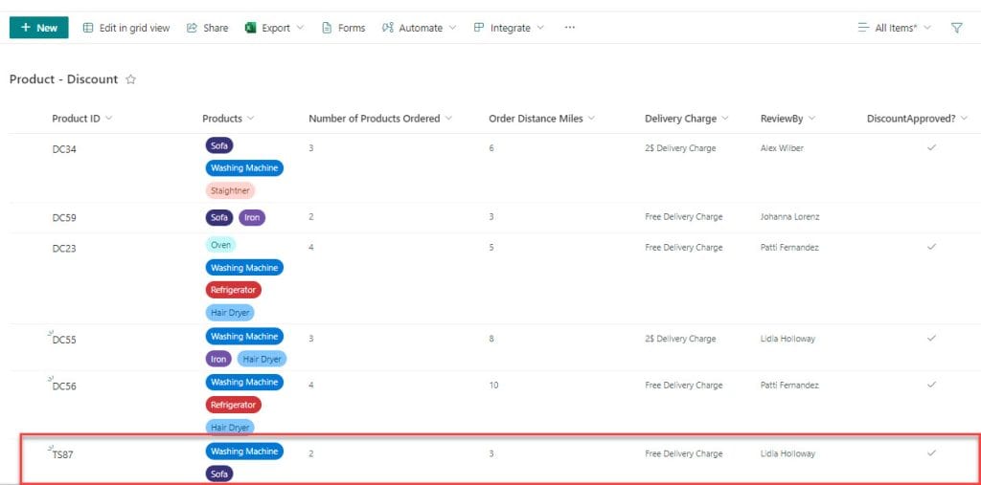The width and height of the screenshot is (981, 485).
Task: Click Refrigerator tag in DC23 row
Action: (x=234, y=290)
